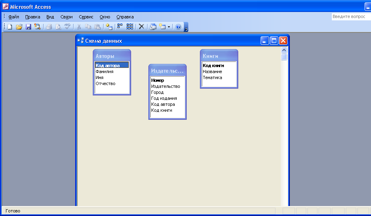Select the Отчество field

[x=112, y=83]
